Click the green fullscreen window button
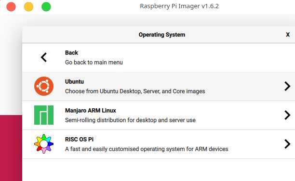295x181 pixels. pos(46,7)
